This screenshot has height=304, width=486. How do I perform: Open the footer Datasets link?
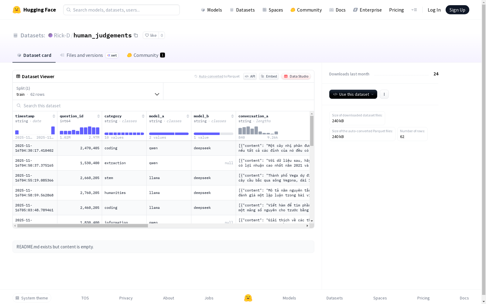[335, 298]
